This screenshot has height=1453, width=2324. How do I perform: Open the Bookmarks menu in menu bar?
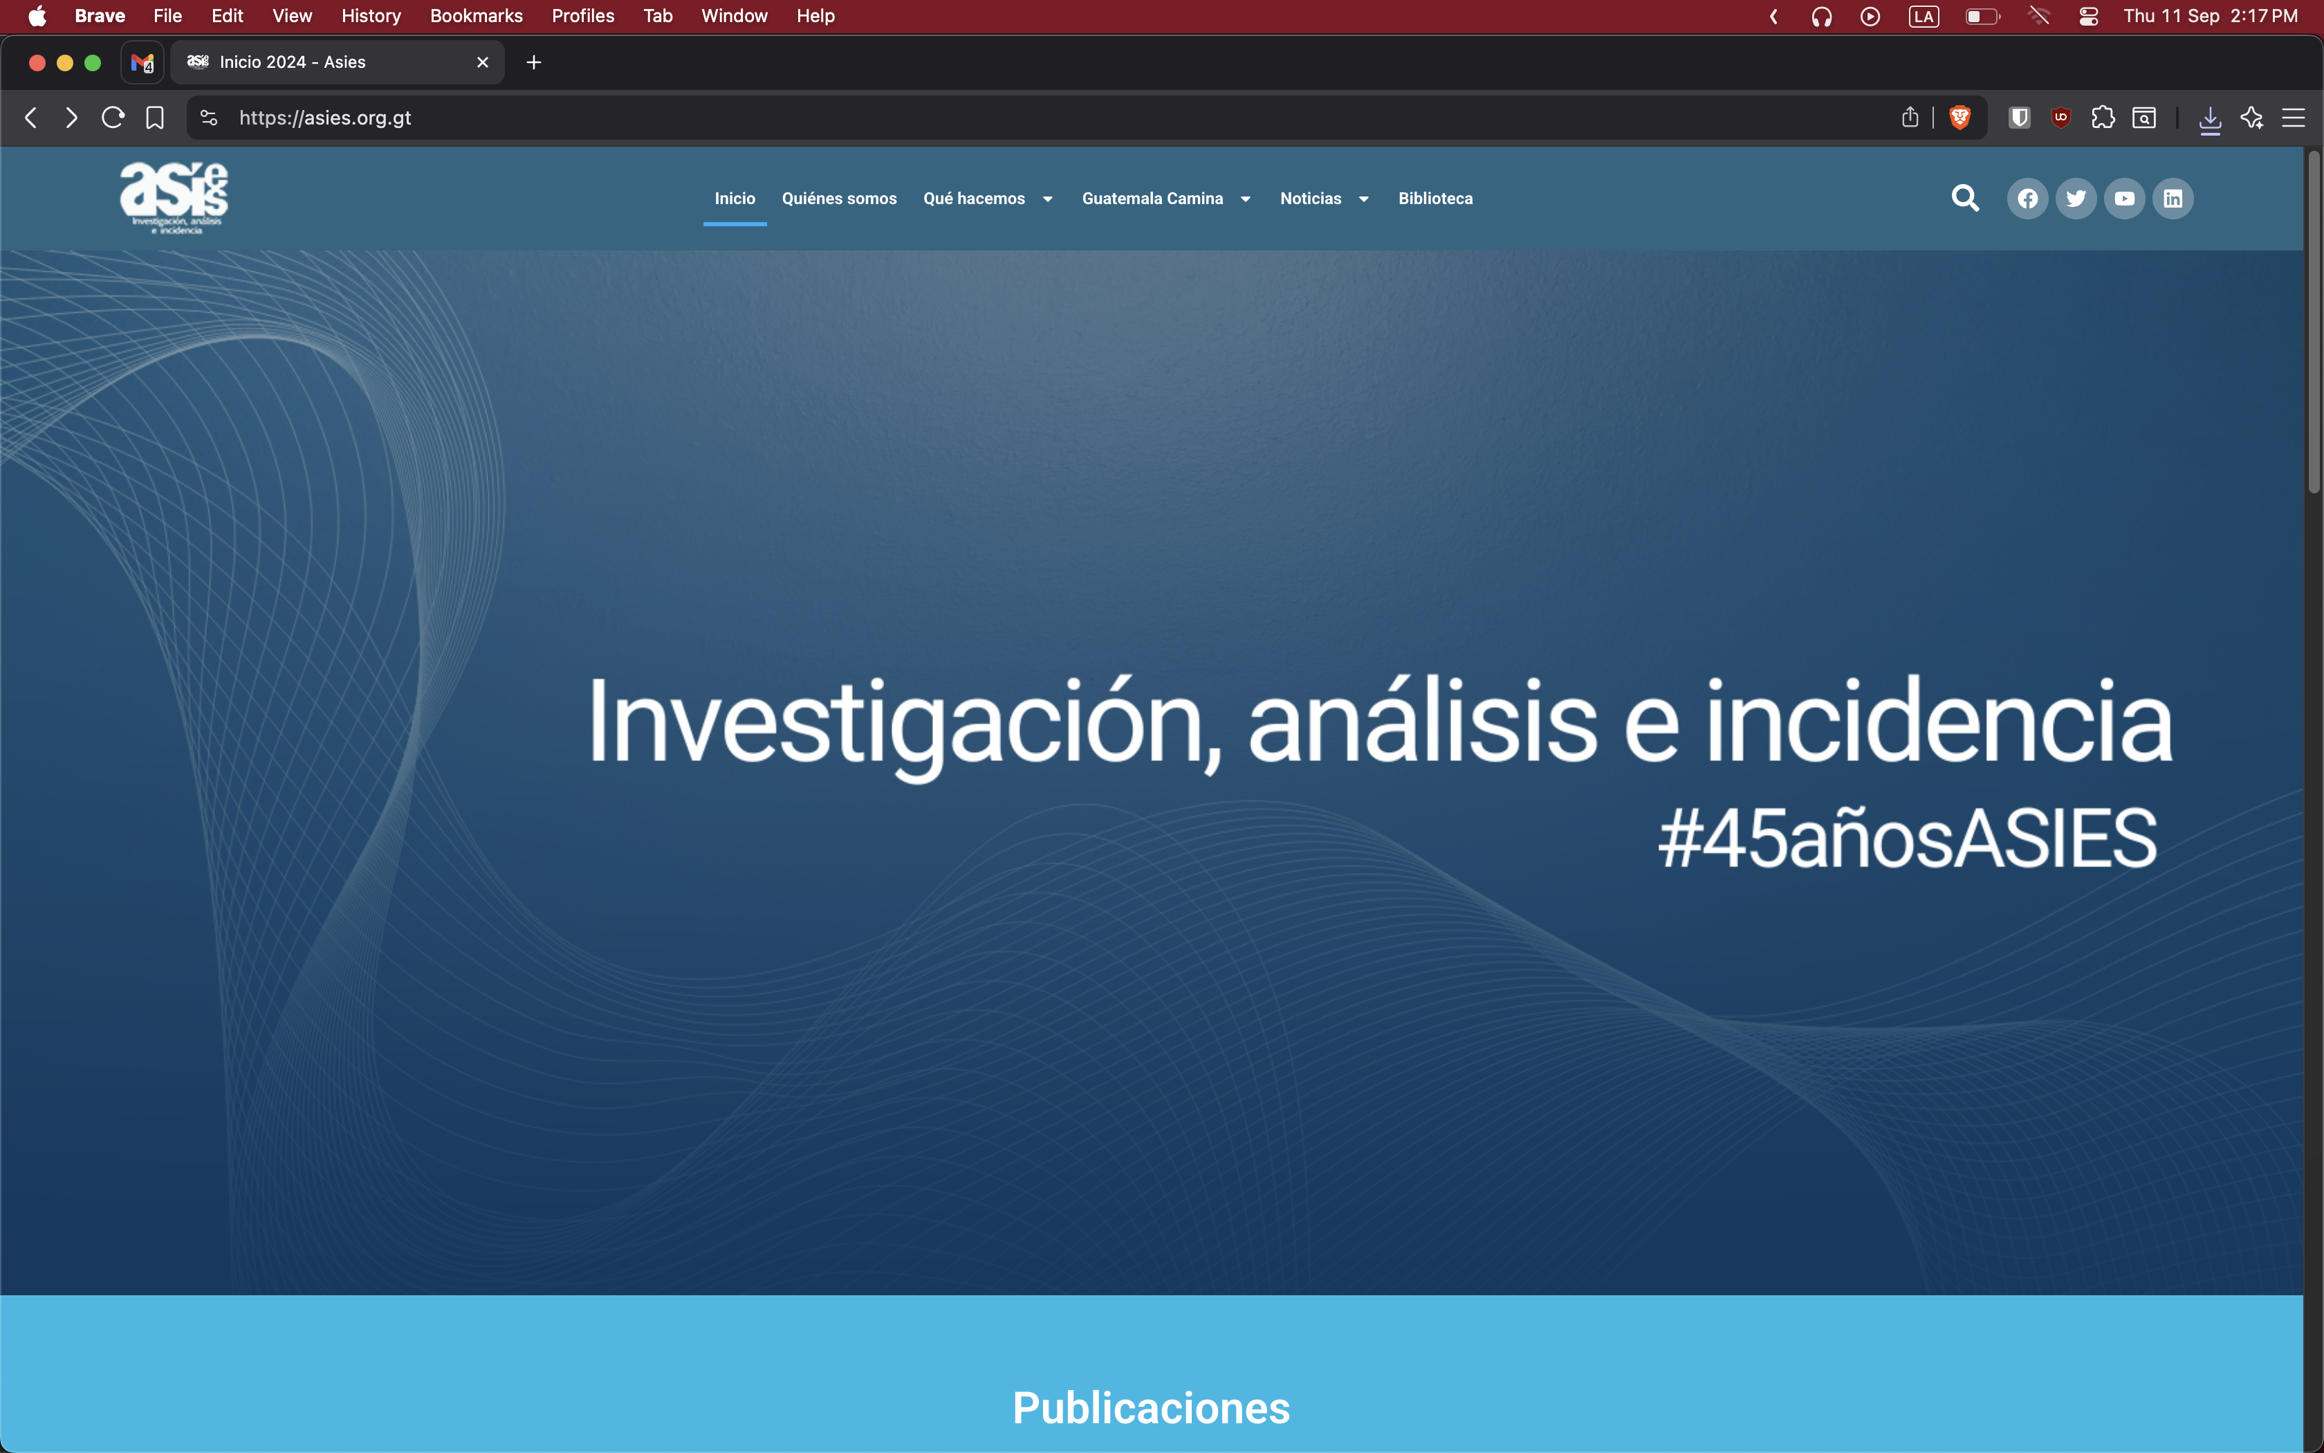pos(475,17)
